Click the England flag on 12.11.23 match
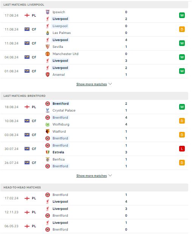192x234 pixels. [27, 212]
